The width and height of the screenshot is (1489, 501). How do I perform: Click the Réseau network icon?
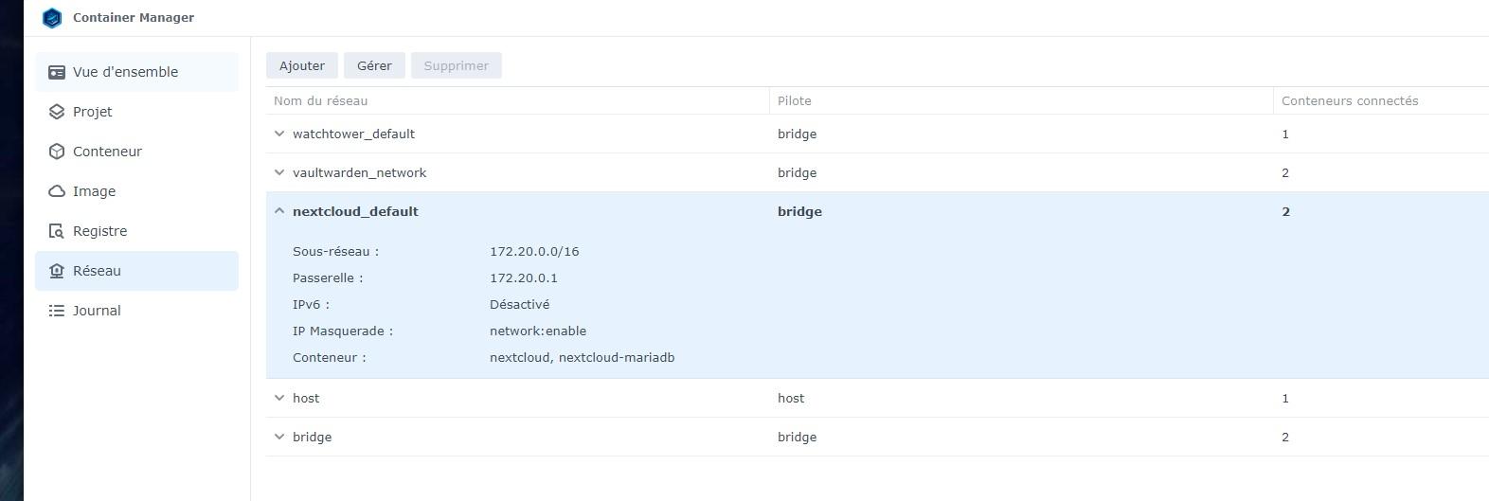[x=57, y=271]
